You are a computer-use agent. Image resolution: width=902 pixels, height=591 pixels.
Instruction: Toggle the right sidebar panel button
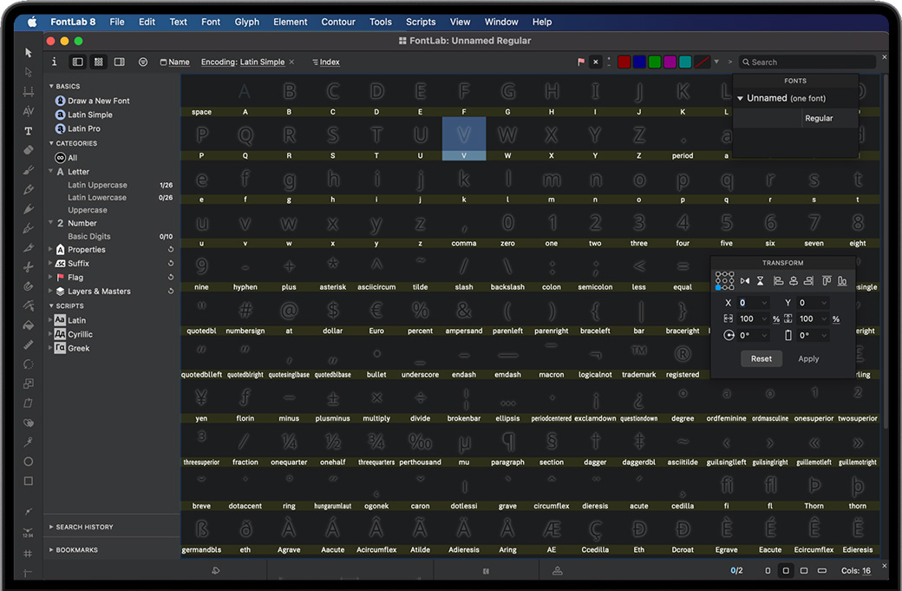[x=120, y=62]
